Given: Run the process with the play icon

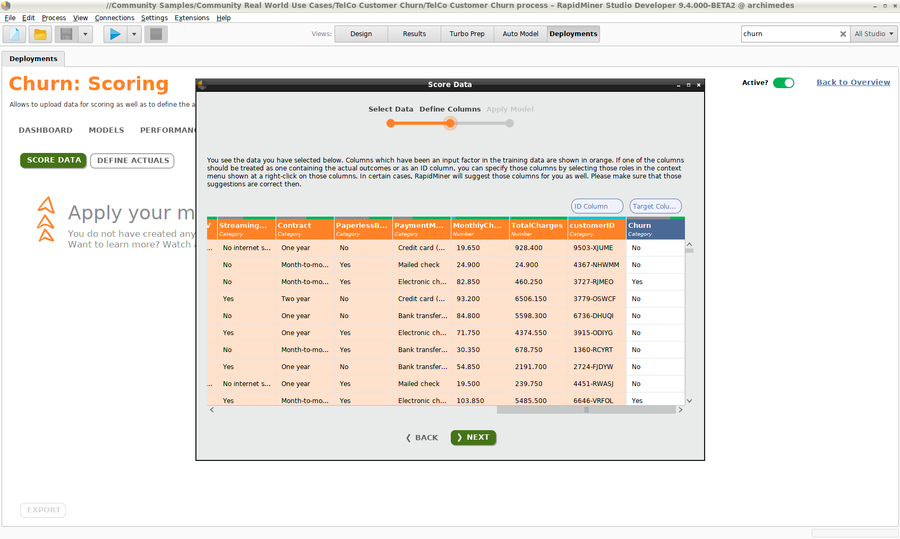Looking at the screenshot, I should pyautogui.click(x=115, y=35).
